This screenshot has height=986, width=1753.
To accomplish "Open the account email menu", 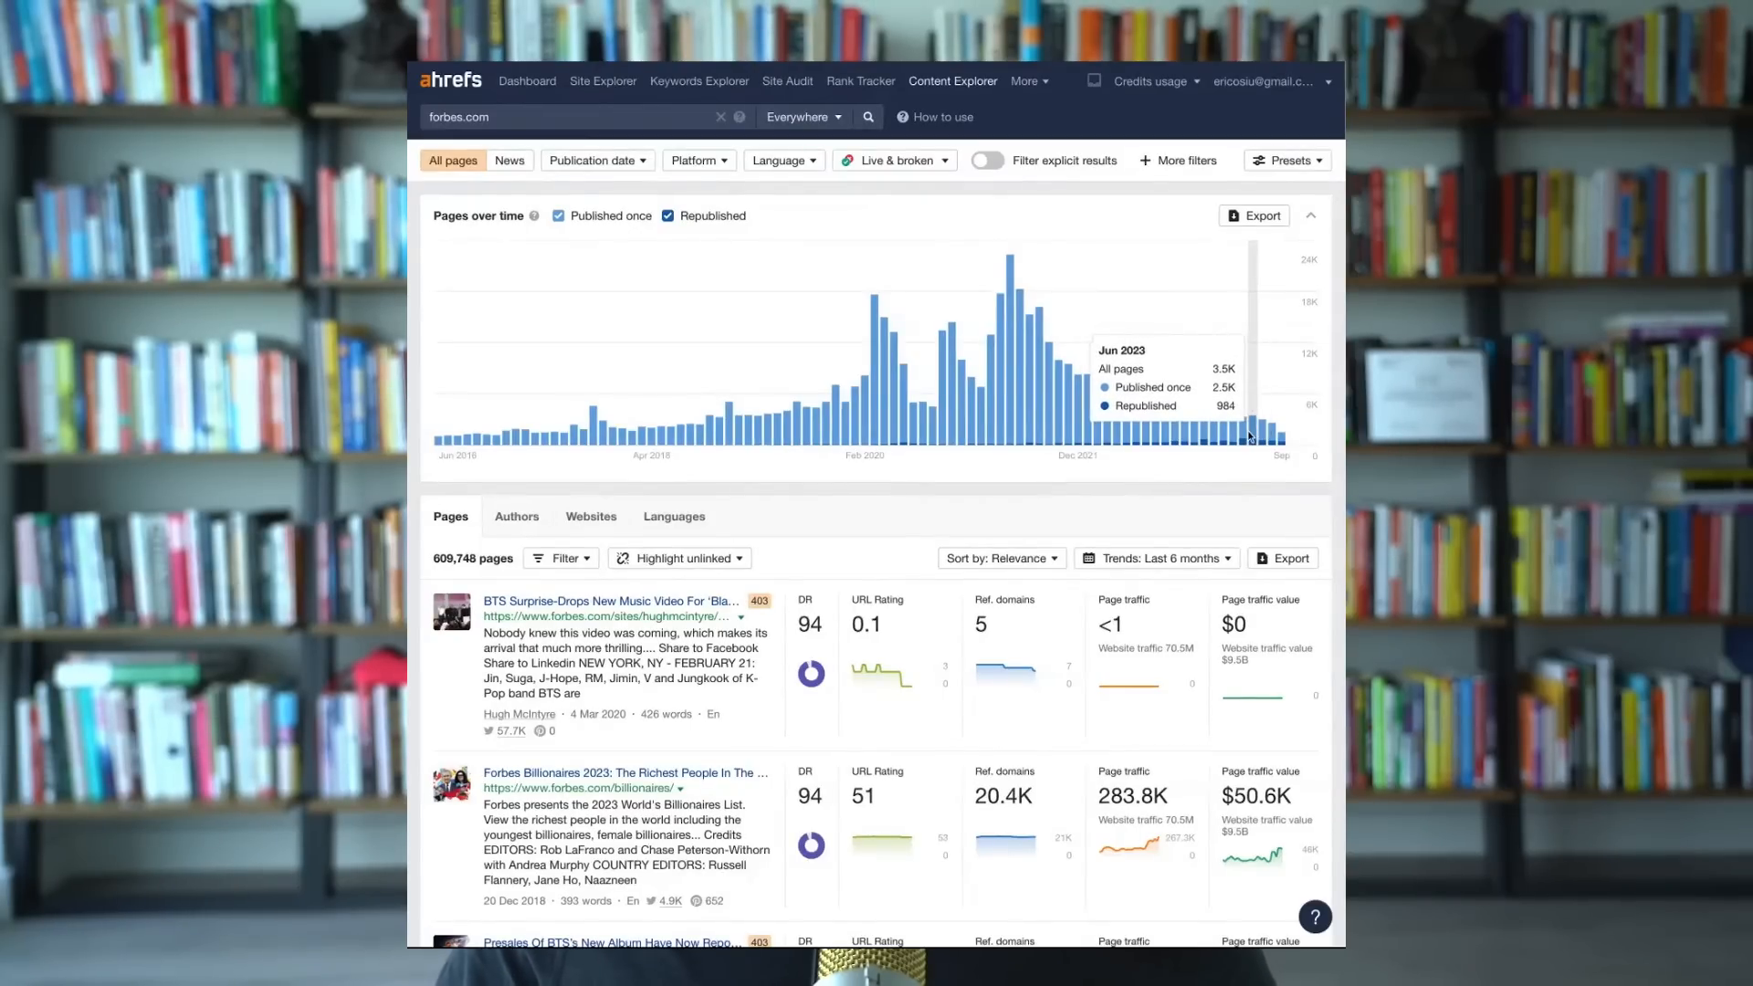I will (x=1272, y=81).
